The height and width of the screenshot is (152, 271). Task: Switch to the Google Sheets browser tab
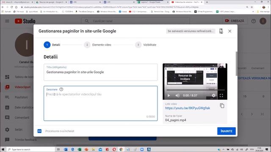(x=153, y=2)
